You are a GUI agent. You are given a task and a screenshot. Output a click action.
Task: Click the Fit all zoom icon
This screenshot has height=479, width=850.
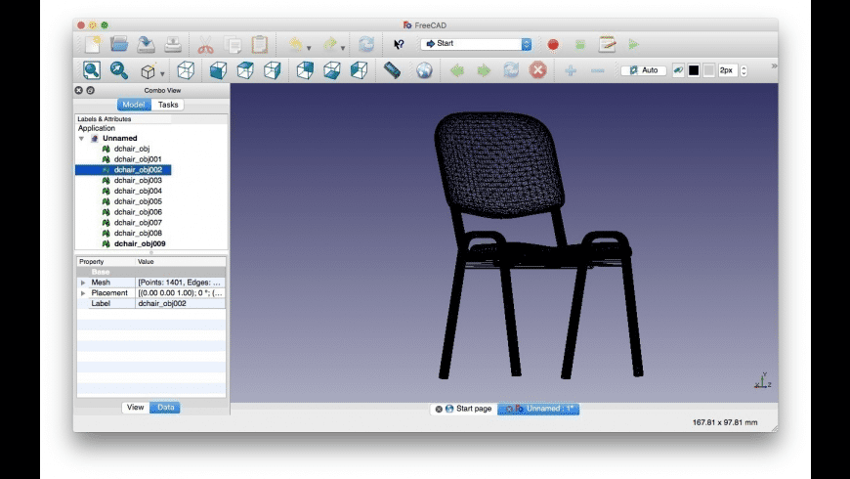[x=92, y=70]
